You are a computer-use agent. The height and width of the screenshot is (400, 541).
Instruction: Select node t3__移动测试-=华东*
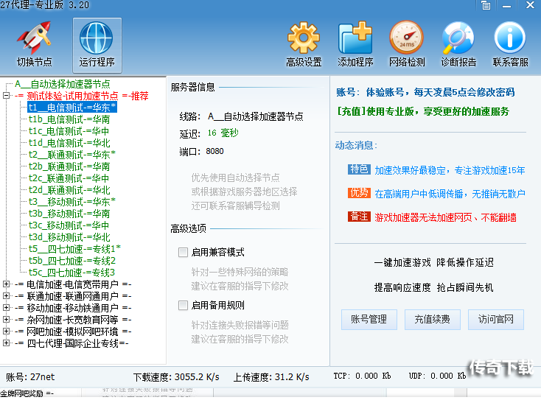pyautogui.click(x=71, y=202)
